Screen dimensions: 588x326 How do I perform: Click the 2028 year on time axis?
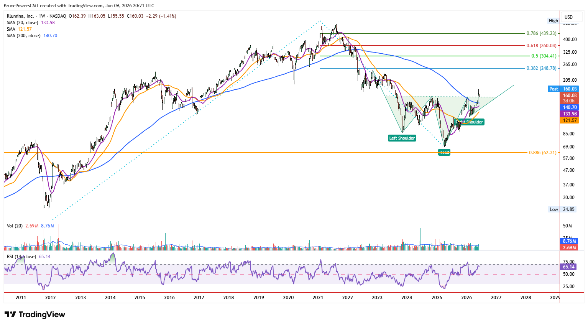(526, 298)
